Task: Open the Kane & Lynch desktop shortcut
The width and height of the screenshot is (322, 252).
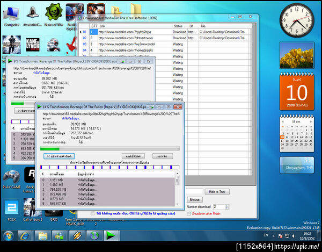Action: tap(33, 45)
